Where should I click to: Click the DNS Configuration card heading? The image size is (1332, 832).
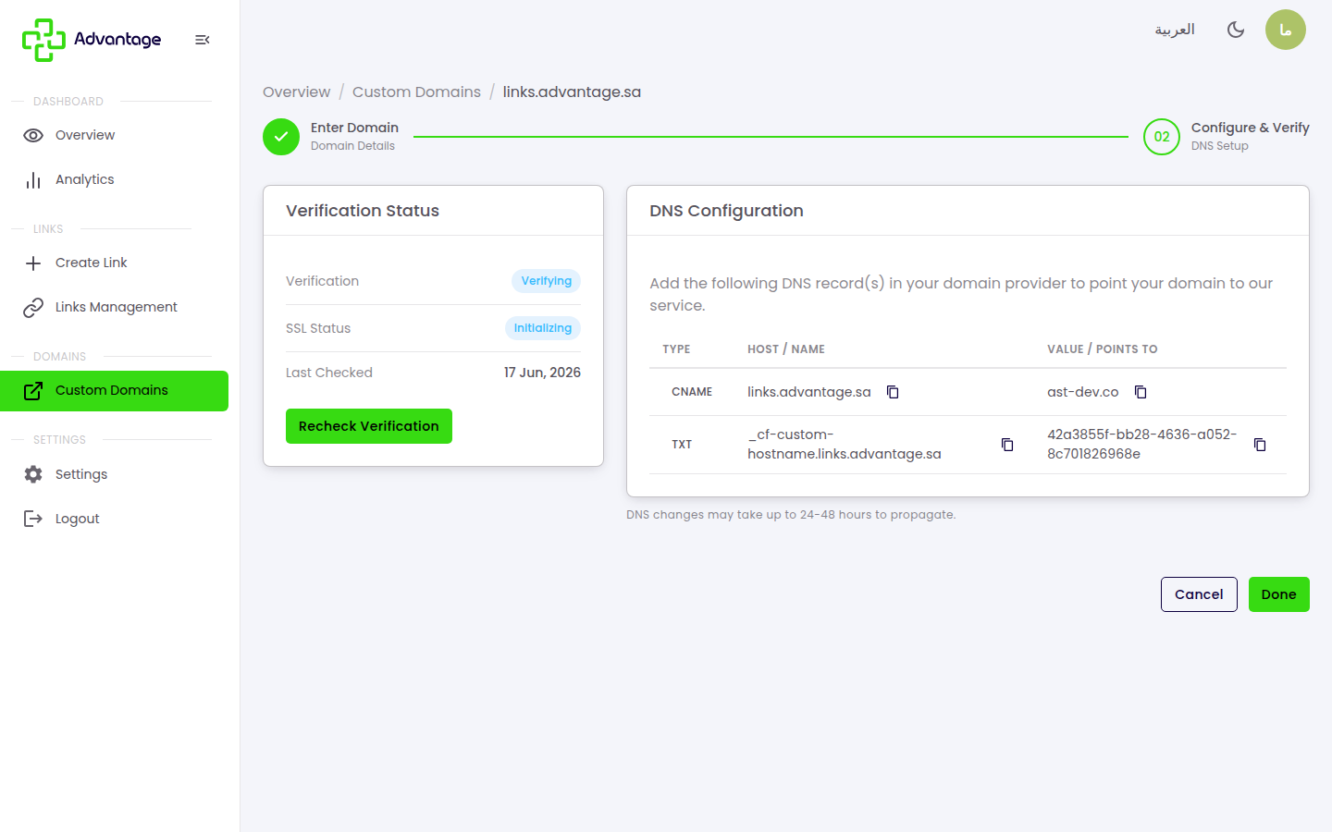(x=726, y=211)
